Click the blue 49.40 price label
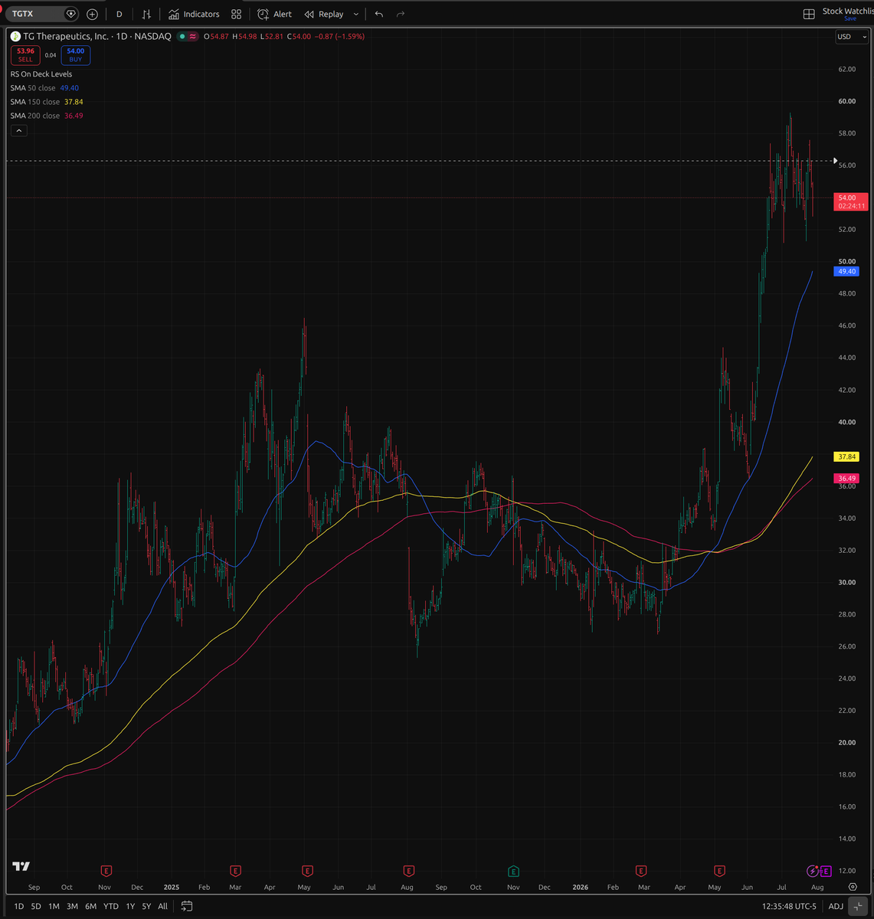This screenshot has width=874, height=919. point(846,272)
